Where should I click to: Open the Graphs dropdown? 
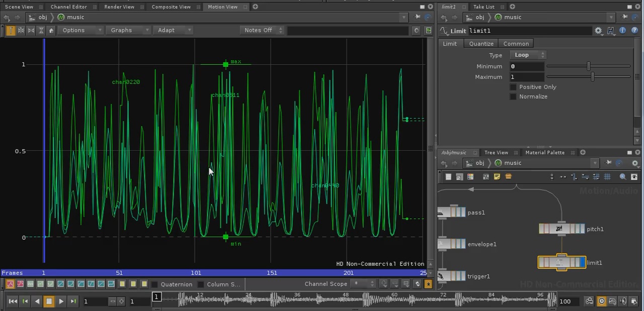click(x=129, y=30)
